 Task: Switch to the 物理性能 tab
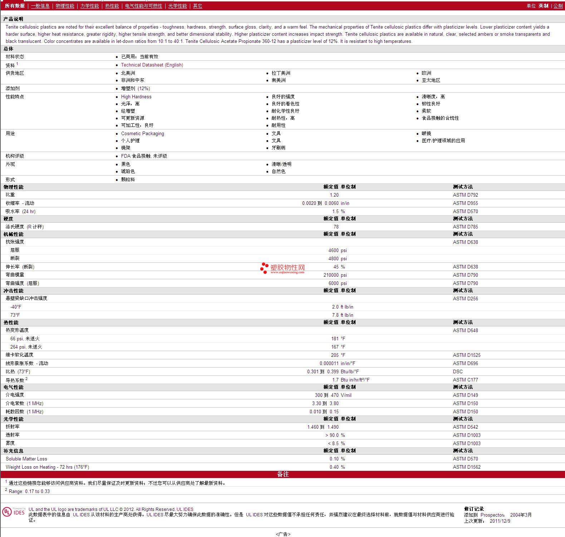(65, 6)
